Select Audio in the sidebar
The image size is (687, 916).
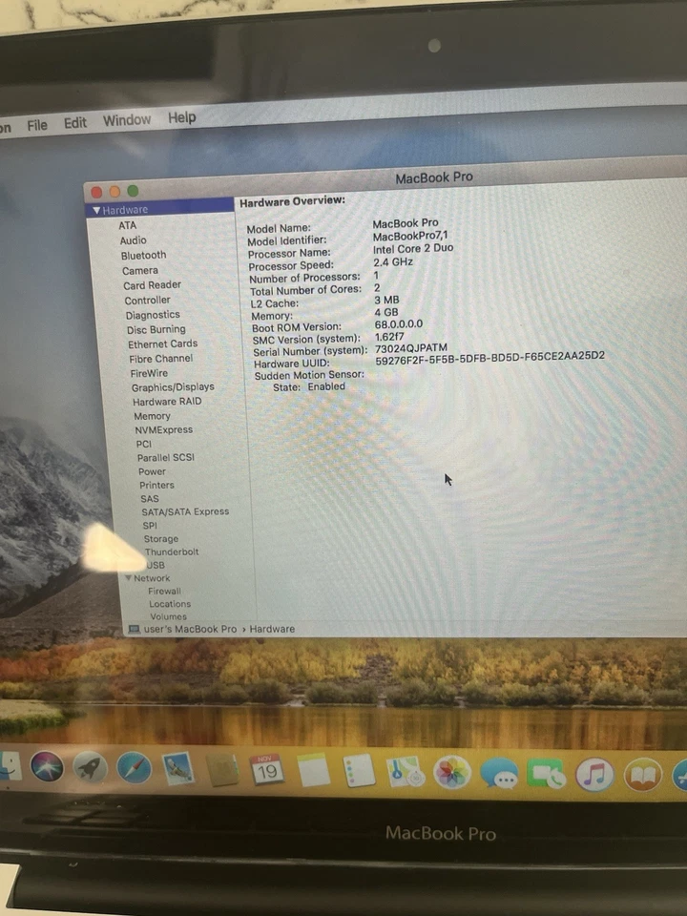134,240
